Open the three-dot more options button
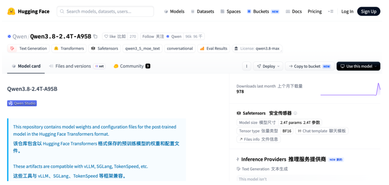 point(246,66)
